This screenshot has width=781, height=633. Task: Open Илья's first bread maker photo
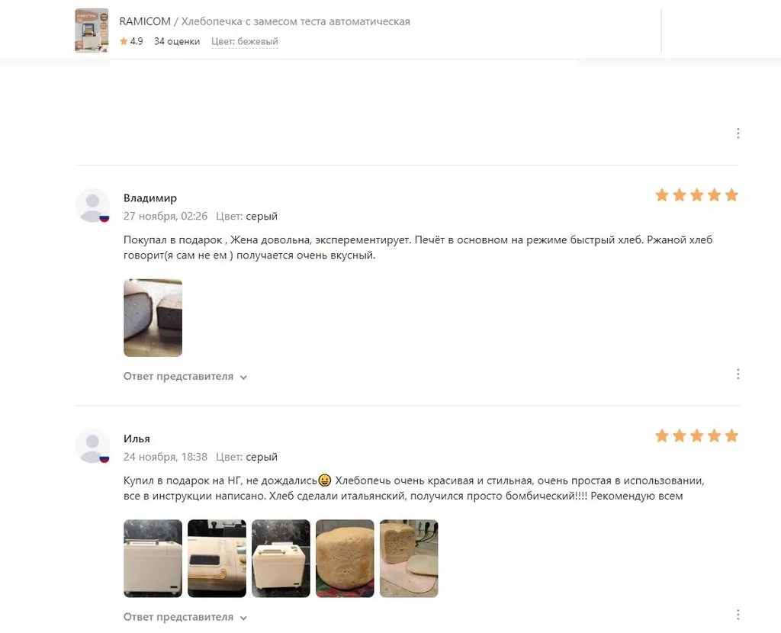(x=153, y=558)
